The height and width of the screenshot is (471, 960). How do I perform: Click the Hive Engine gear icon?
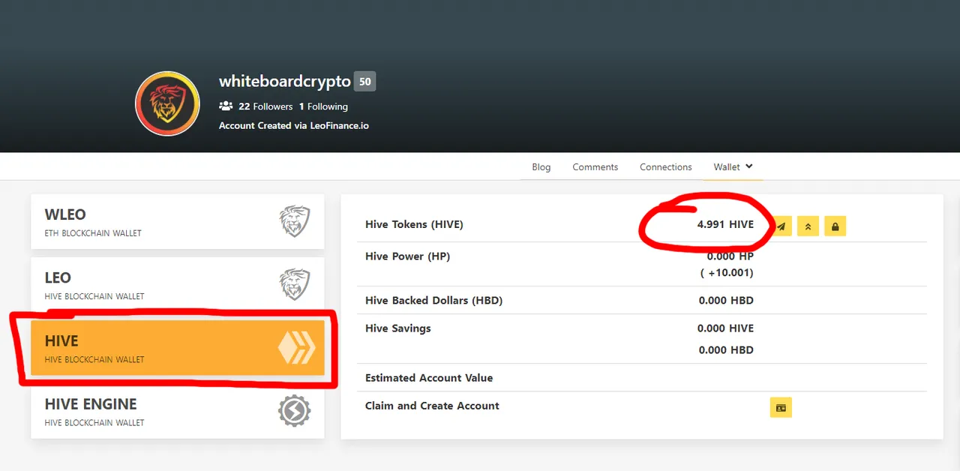pyautogui.click(x=294, y=411)
